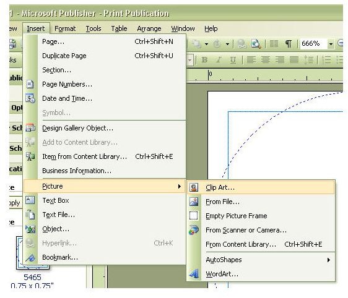348x298 pixels.
Task: Click the Text File icon
Action: (x=30, y=215)
